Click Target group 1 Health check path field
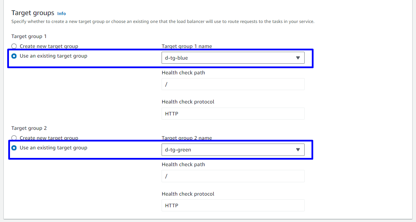Image resolution: width=416 pixels, height=222 pixels. click(233, 84)
